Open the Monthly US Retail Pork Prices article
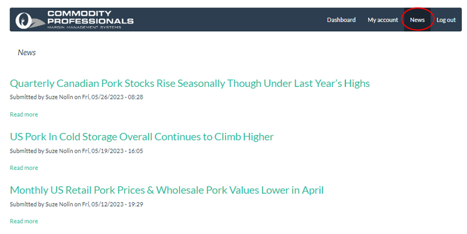Viewport: 467px width, 234px height. [166, 190]
